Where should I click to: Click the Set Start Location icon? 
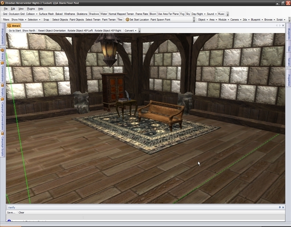pos(128,20)
